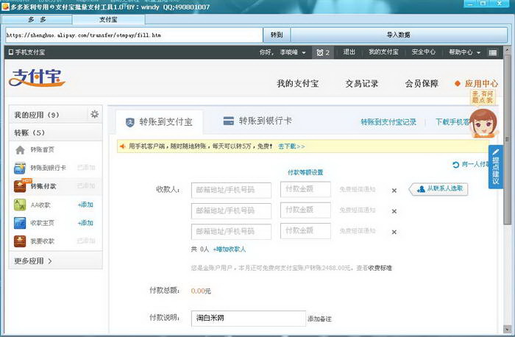Click the 转账付款 HOT icon
Screen dimensions: 515x337
(21, 185)
